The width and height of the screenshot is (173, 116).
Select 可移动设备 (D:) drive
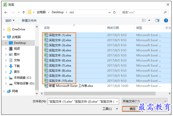(24, 83)
